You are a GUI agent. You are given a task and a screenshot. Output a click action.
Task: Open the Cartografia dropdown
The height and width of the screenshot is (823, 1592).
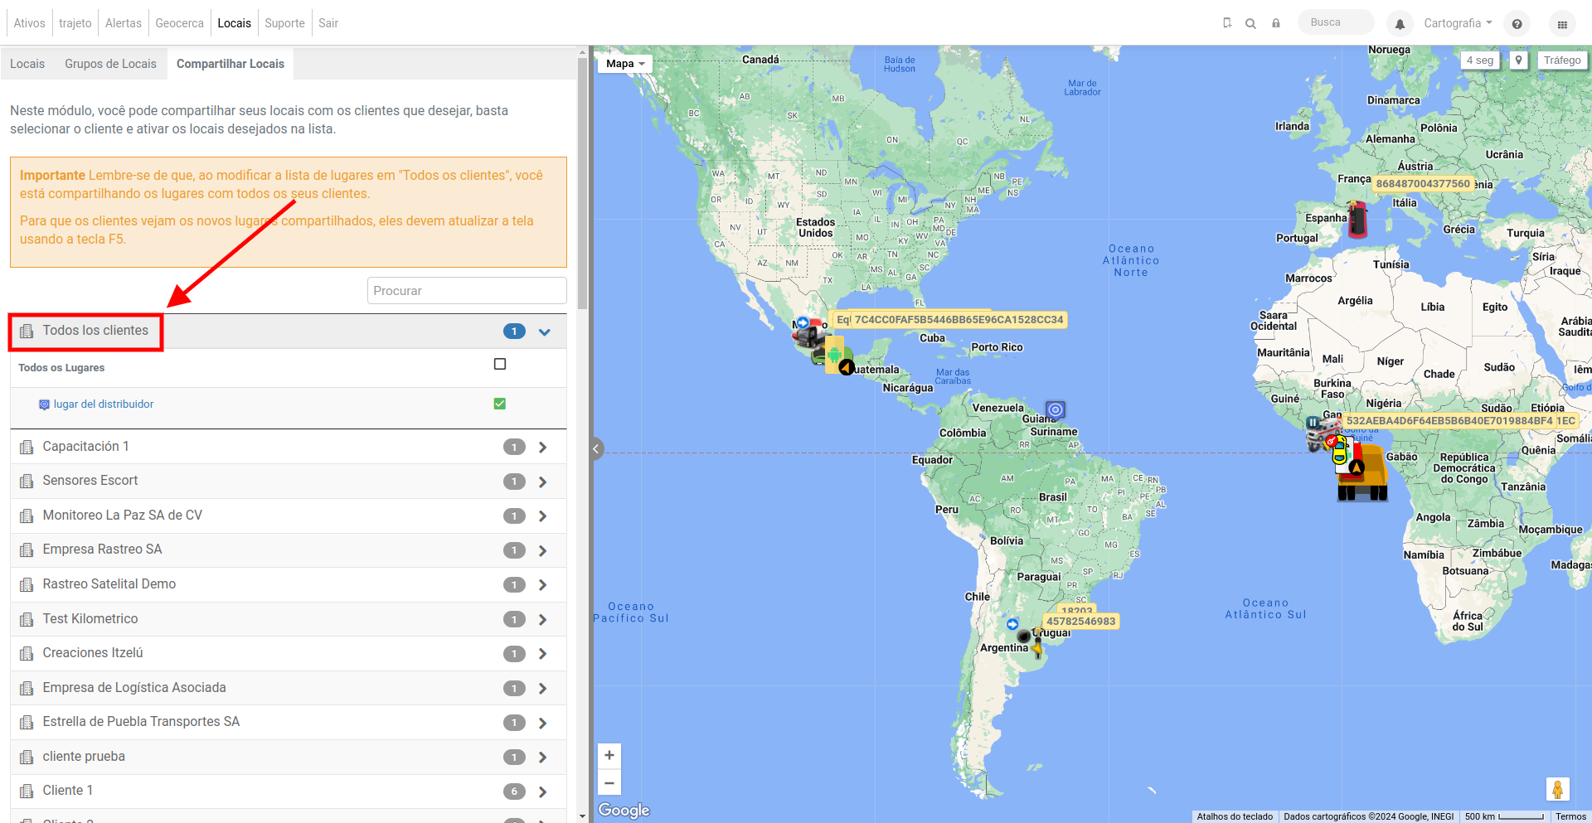(1458, 23)
